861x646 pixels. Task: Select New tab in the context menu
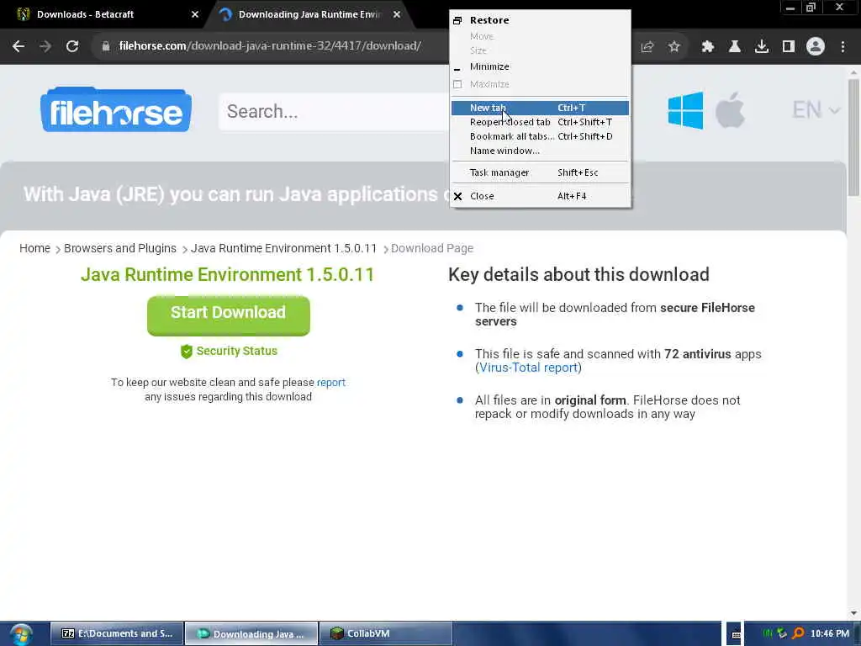[541, 108]
